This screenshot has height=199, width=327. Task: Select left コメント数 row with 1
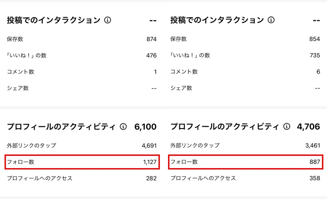(x=82, y=72)
